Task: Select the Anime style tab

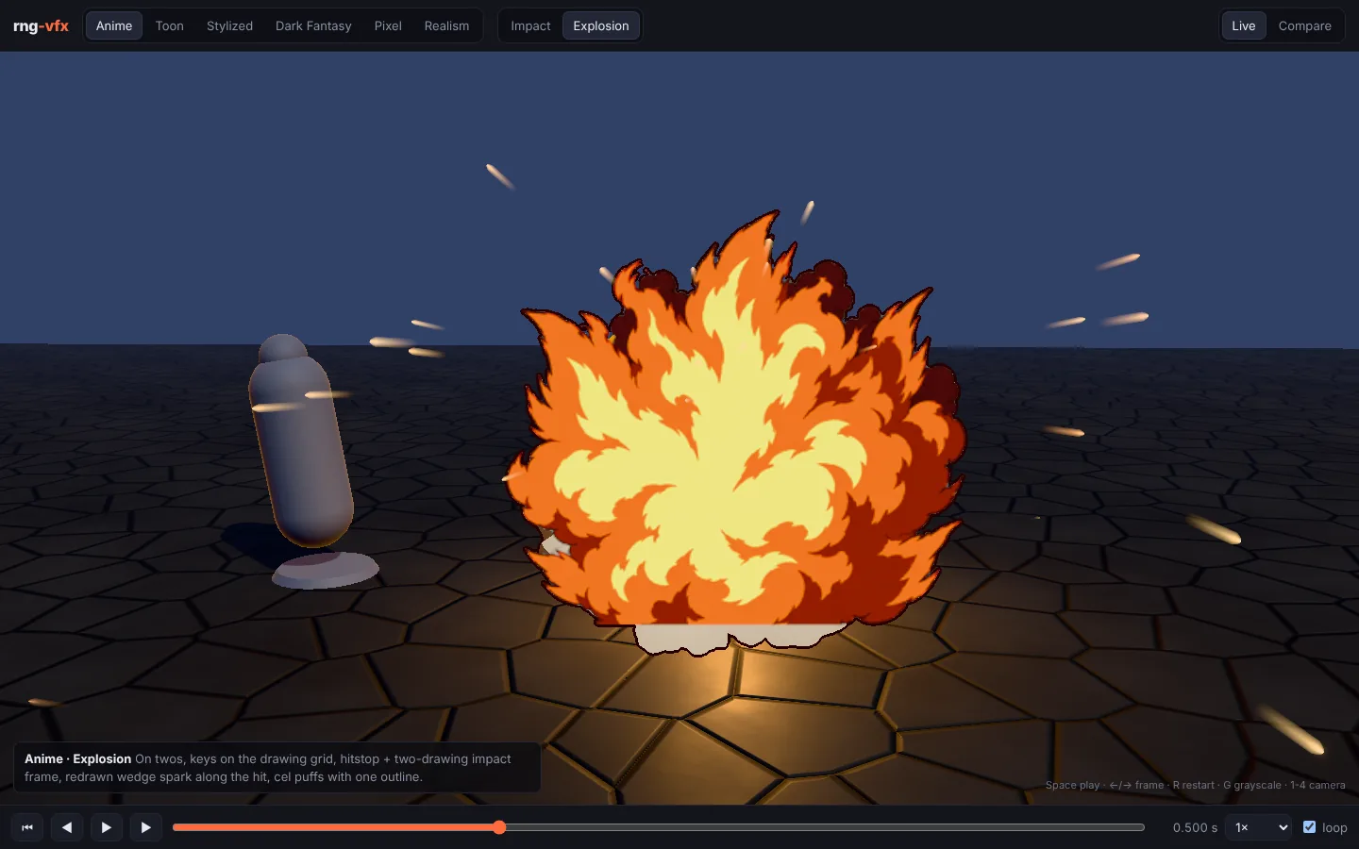Action: [x=114, y=25]
